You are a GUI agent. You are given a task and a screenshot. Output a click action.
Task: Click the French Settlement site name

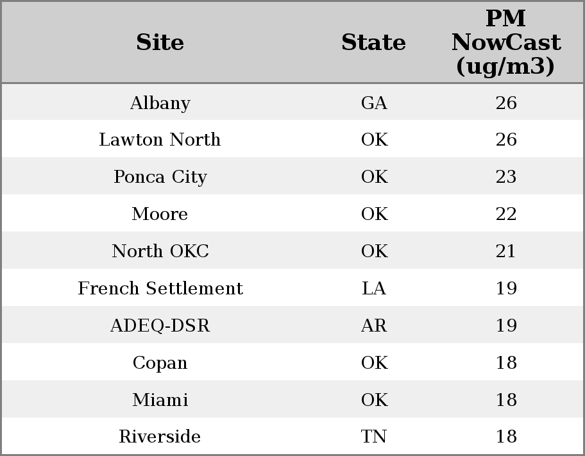(x=160, y=289)
